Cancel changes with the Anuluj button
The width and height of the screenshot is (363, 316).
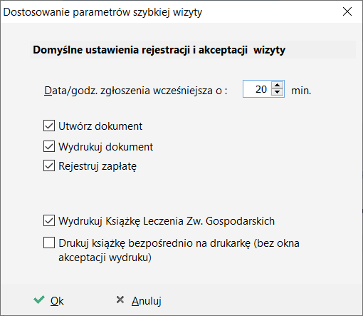[x=139, y=300]
